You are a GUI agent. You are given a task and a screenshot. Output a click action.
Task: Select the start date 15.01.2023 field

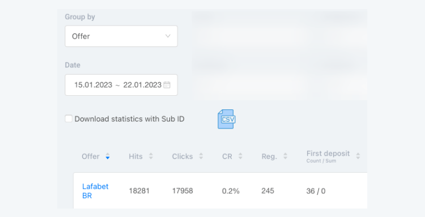tap(93, 85)
